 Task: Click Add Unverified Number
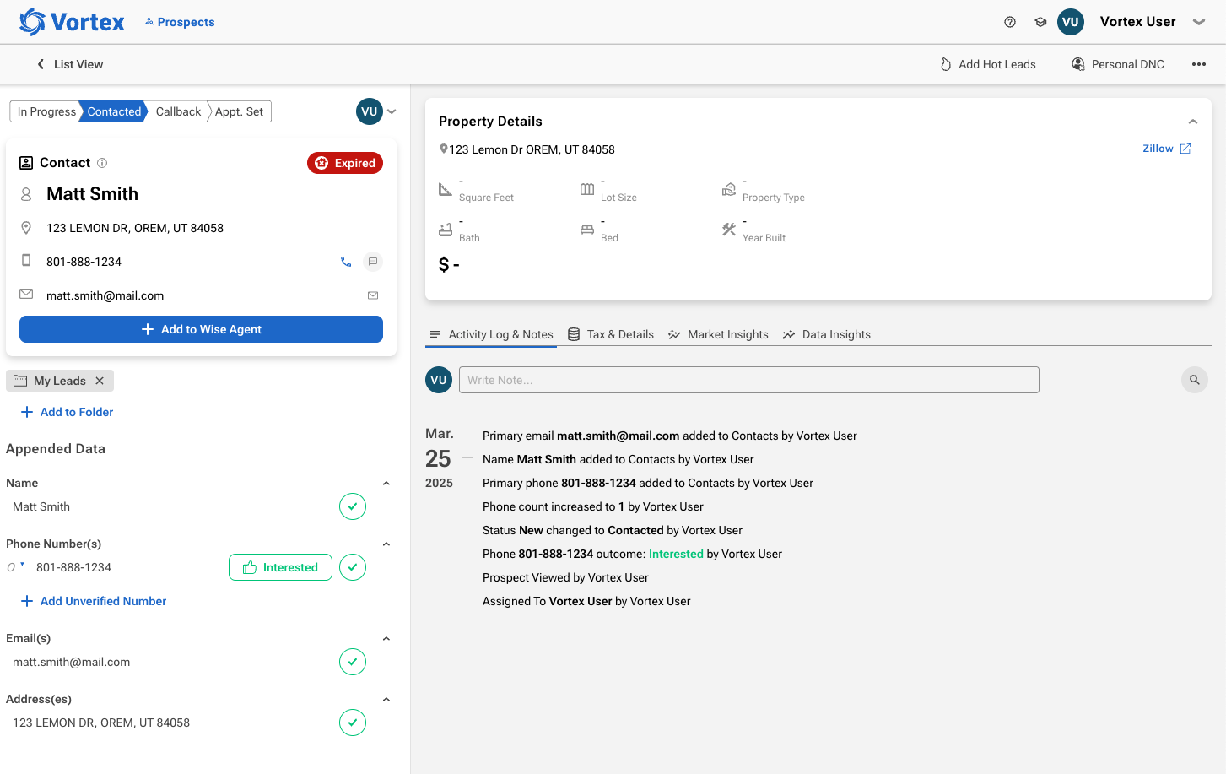pyautogui.click(x=94, y=601)
